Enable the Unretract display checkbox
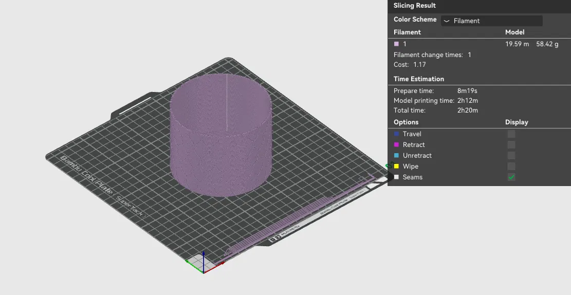The height and width of the screenshot is (295, 571). (511, 156)
